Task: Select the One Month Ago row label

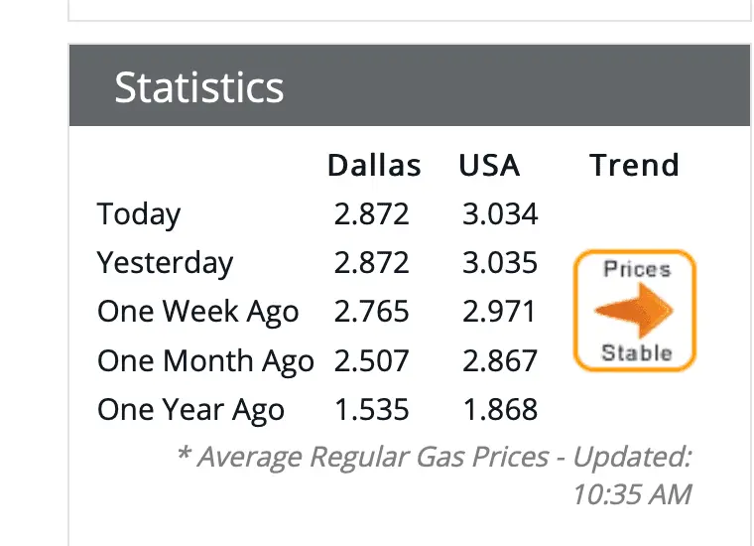Action: tap(205, 360)
